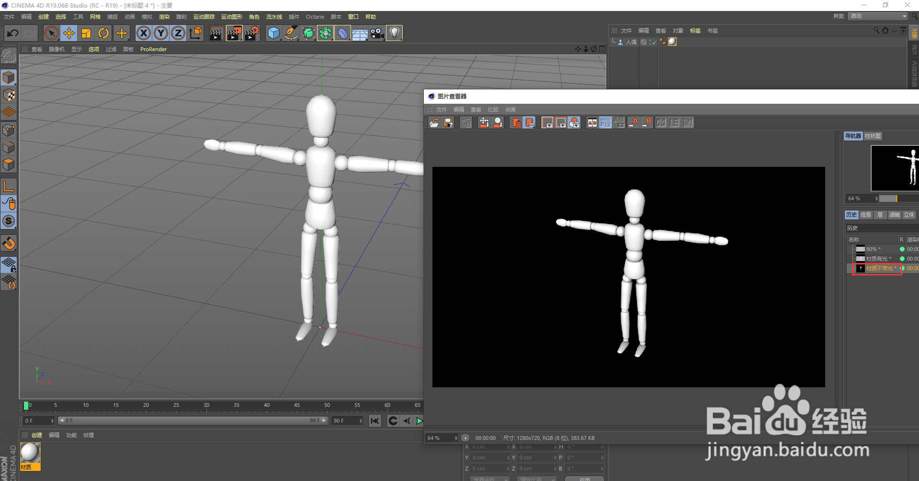Open the 帮助 menu
Viewport: 919px width, 481px height.
371,17
